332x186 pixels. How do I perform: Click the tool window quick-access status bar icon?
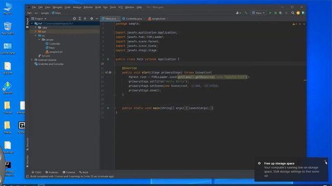27,176
